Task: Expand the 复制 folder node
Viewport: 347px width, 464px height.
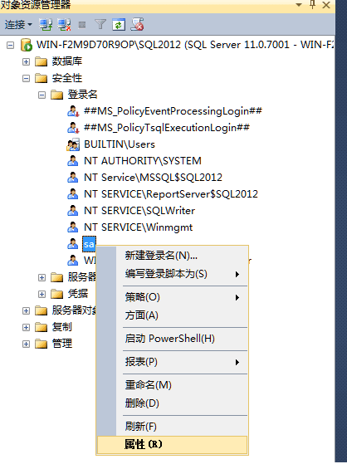Action: 26,327
